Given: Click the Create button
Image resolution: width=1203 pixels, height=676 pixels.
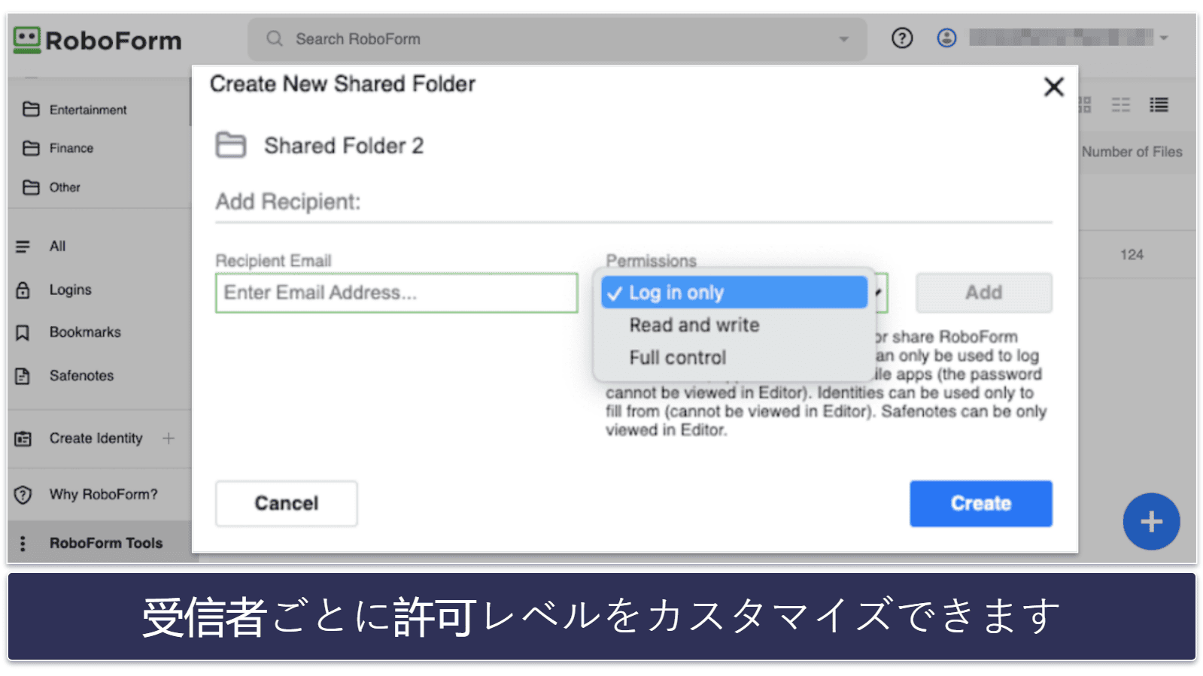Looking at the screenshot, I should (981, 503).
